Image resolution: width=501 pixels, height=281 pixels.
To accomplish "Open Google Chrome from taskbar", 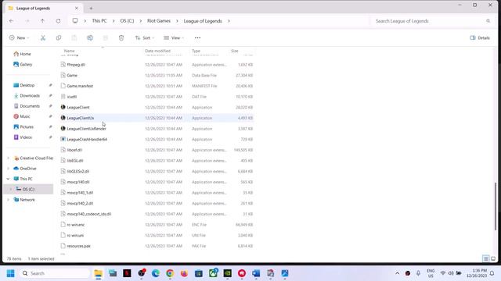I will 170,273.
